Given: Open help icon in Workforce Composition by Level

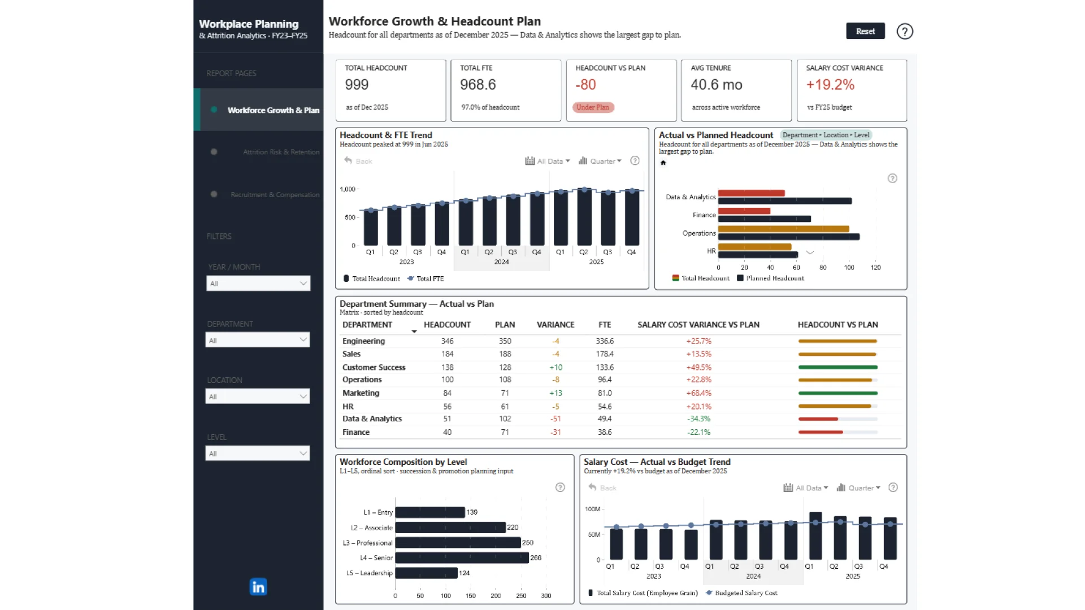Looking at the screenshot, I should pos(560,487).
